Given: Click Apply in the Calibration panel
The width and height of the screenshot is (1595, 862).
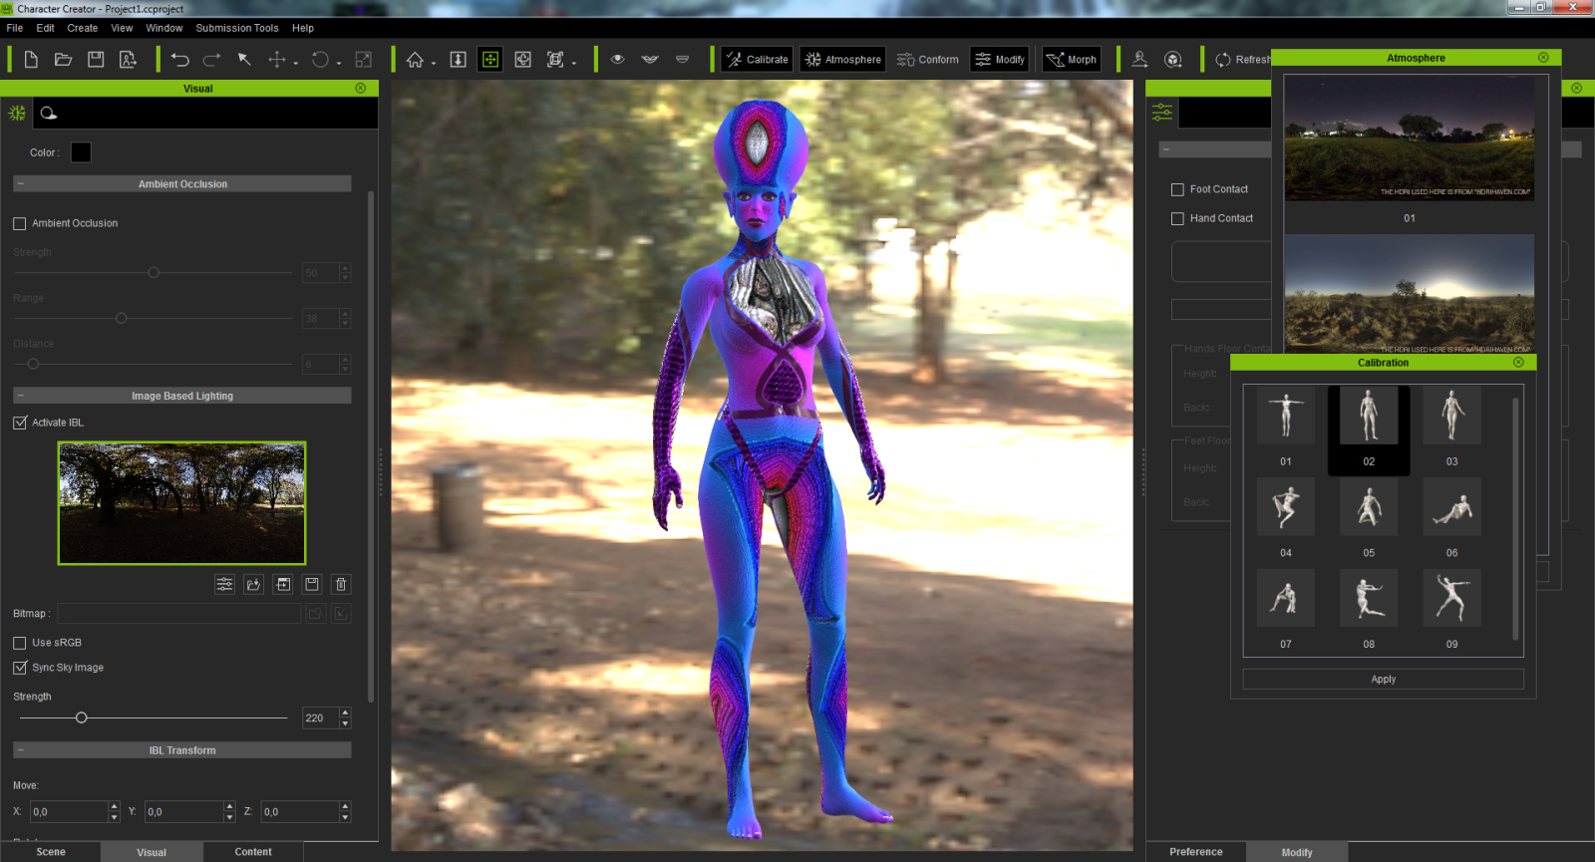Looking at the screenshot, I should click(x=1384, y=680).
